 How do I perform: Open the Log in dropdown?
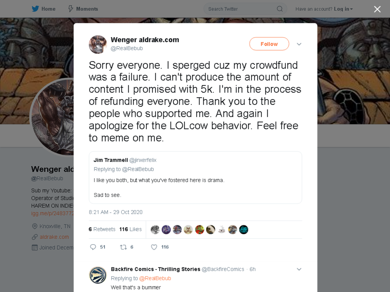(x=343, y=9)
